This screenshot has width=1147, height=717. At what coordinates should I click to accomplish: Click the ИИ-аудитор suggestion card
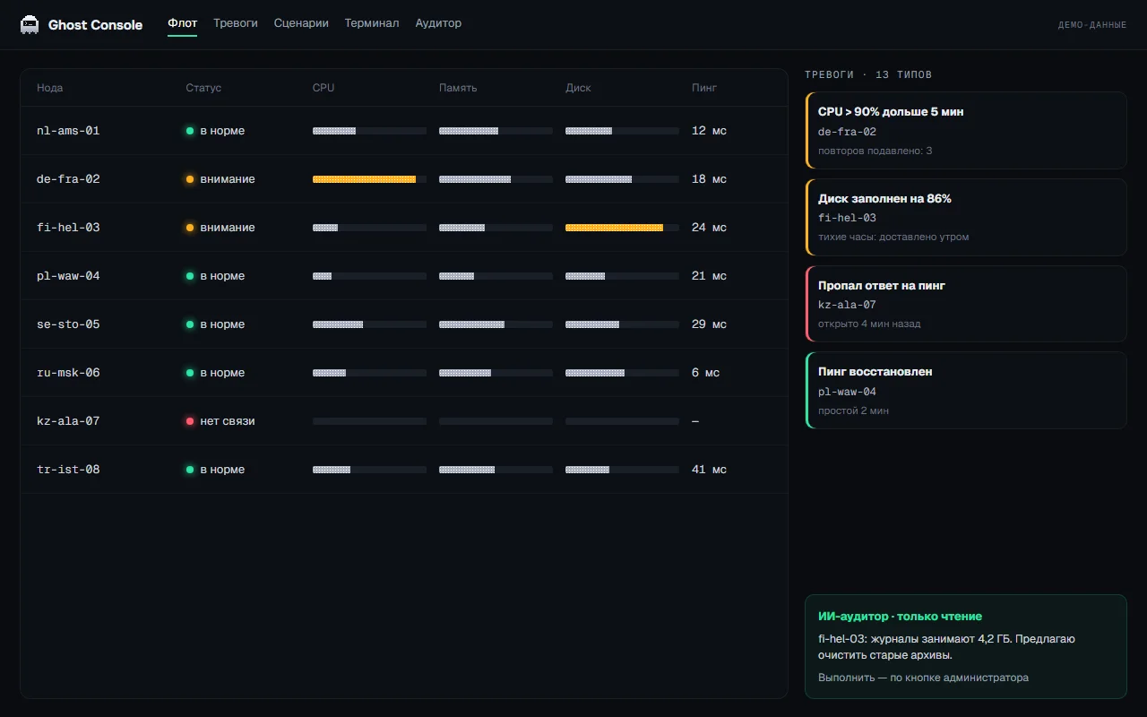(x=966, y=646)
